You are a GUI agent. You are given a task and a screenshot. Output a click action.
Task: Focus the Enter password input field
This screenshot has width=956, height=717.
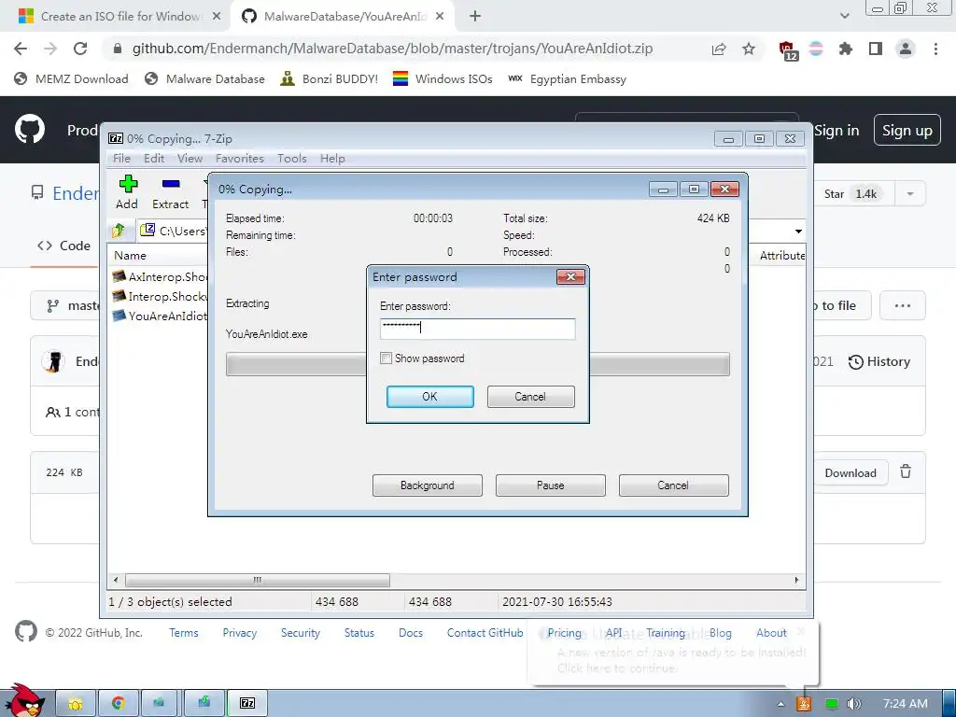477,329
